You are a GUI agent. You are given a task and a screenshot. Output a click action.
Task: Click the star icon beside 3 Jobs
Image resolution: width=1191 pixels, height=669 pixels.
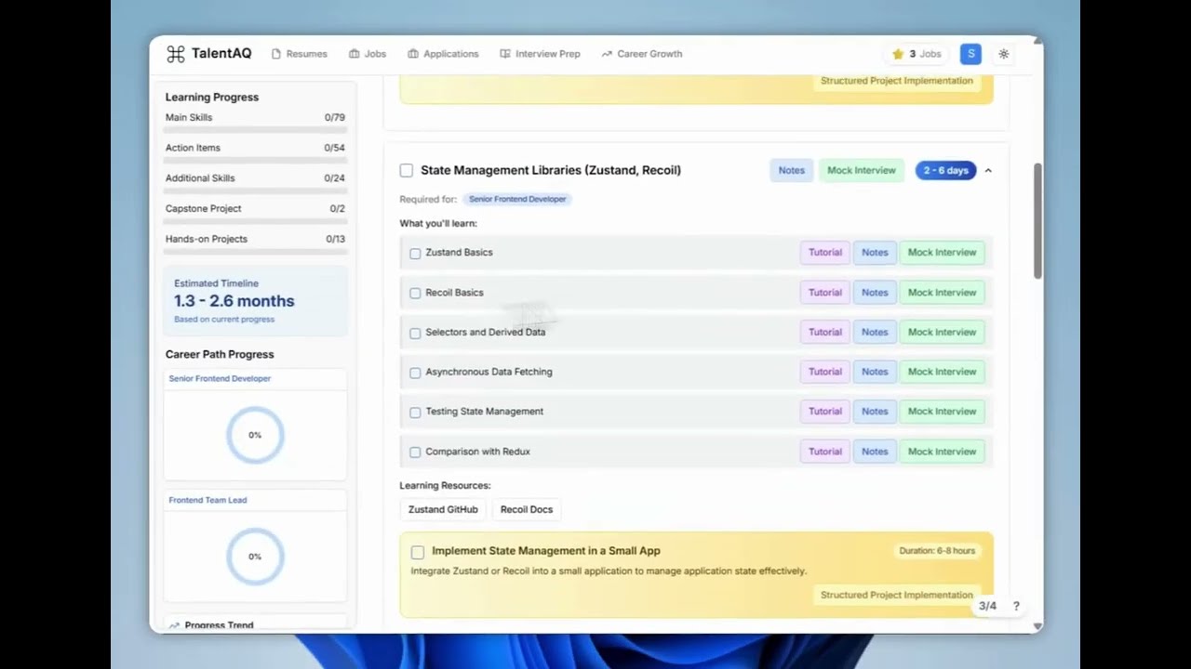coord(898,54)
